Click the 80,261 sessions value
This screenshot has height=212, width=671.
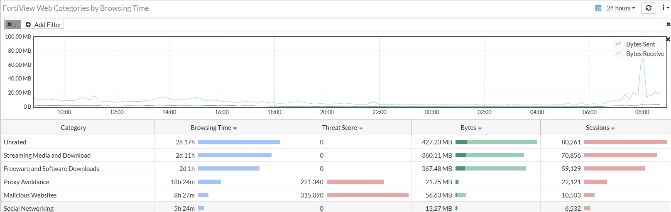571,142
